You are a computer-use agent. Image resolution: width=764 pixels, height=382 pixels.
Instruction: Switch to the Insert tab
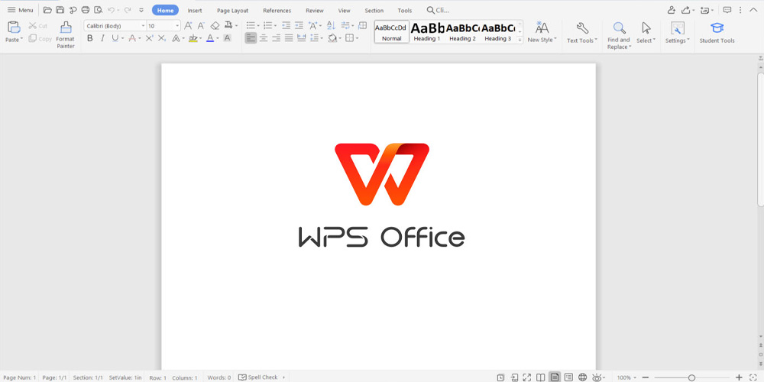pos(195,10)
